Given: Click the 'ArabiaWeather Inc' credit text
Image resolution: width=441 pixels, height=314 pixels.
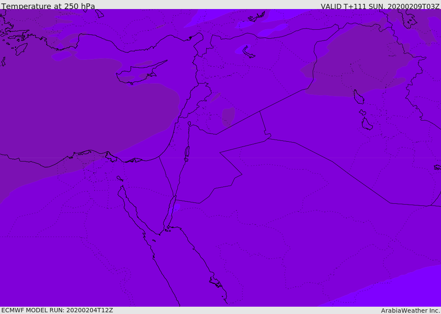Looking at the screenshot, I should click(410, 311).
